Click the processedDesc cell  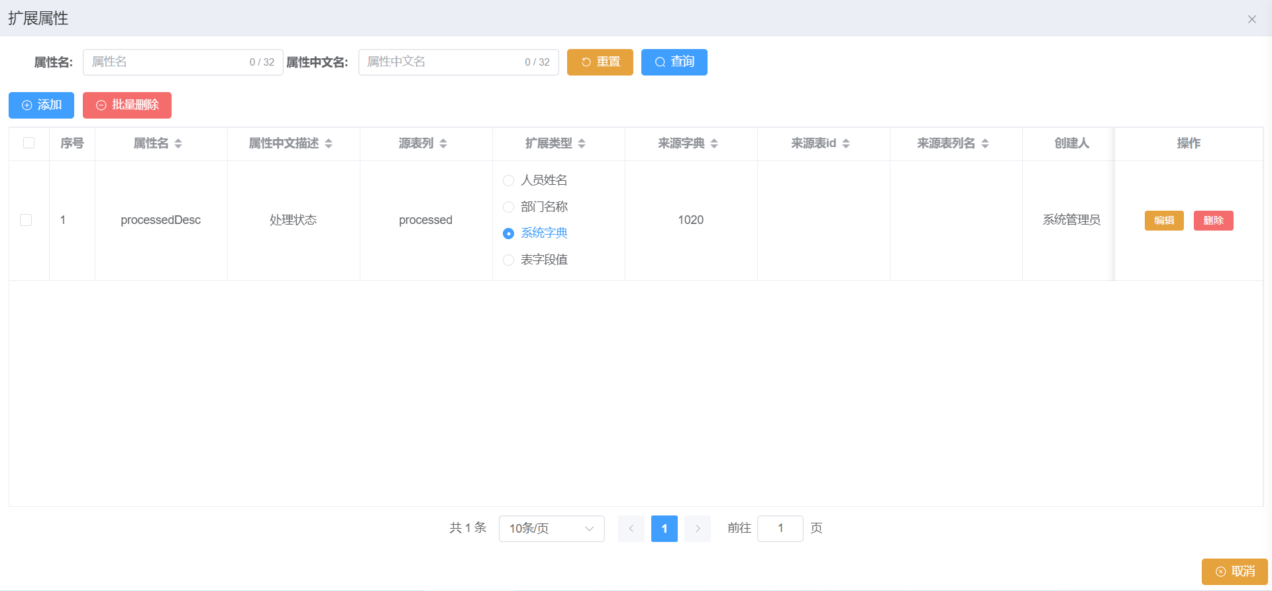point(161,220)
